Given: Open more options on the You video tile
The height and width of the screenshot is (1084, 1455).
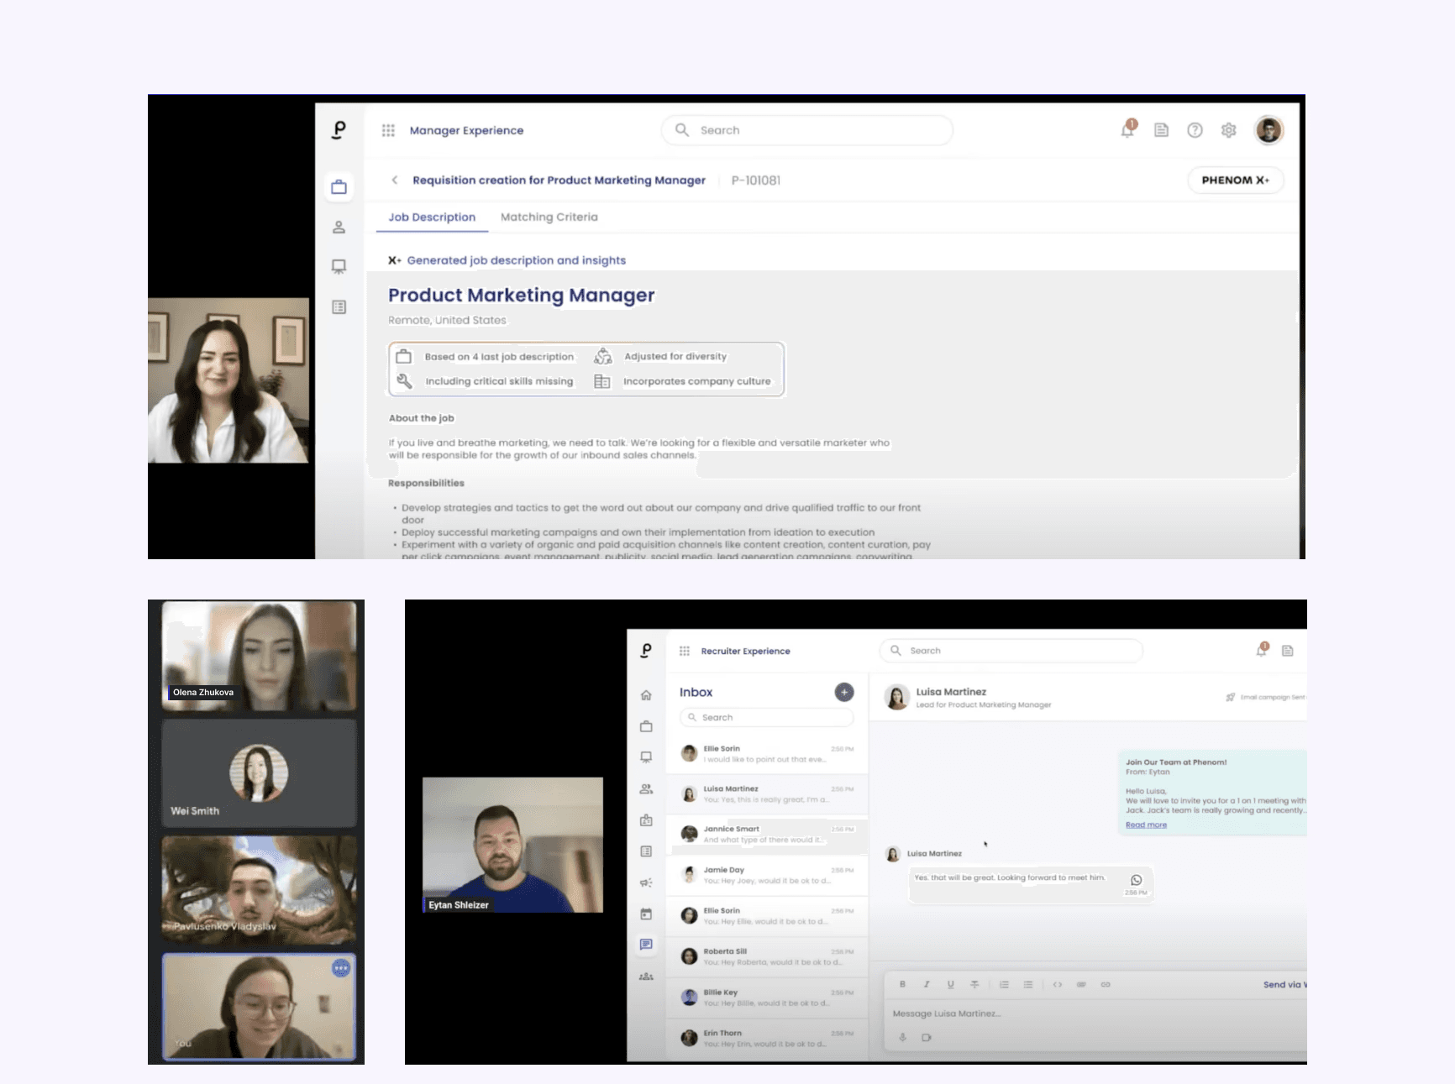Looking at the screenshot, I should [340, 968].
